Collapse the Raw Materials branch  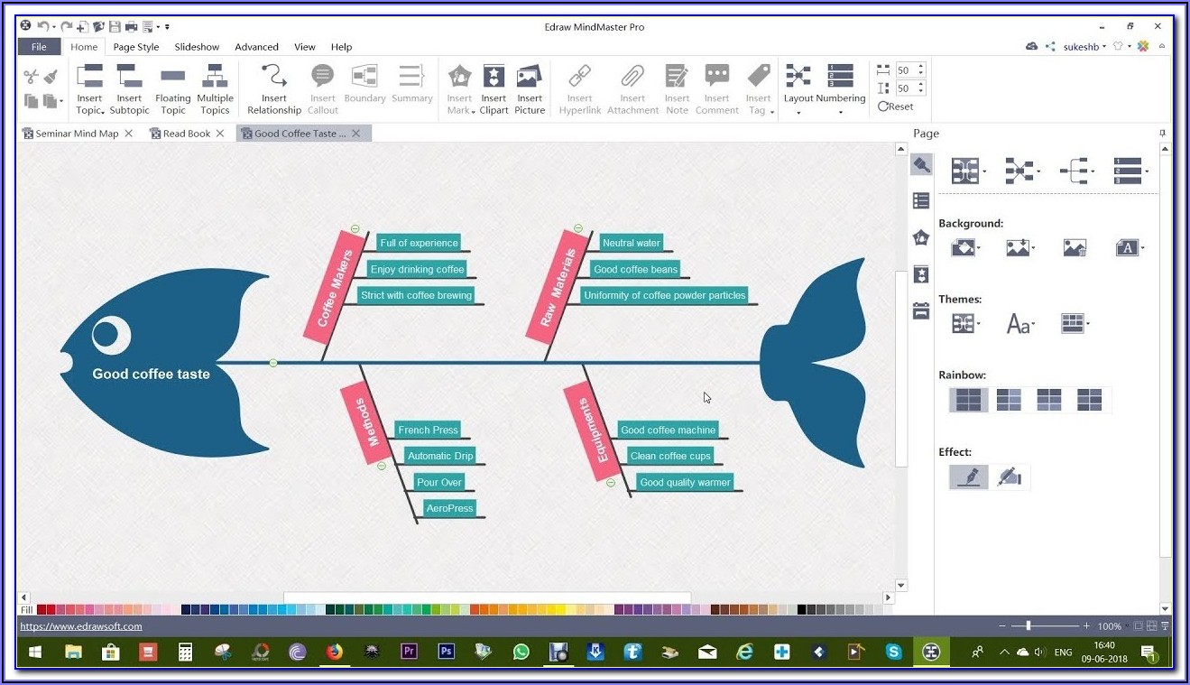(x=578, y=229)
